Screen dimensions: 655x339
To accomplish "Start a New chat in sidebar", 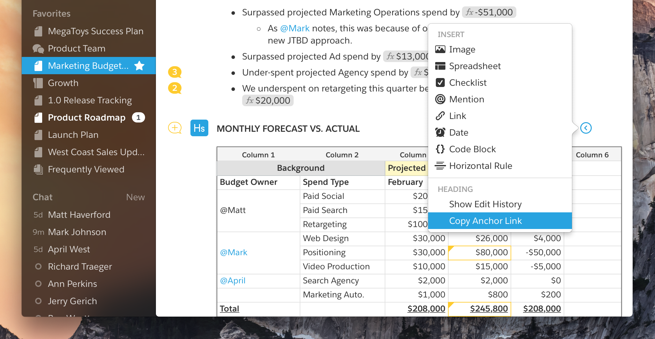I will click(x=135, y=197).
